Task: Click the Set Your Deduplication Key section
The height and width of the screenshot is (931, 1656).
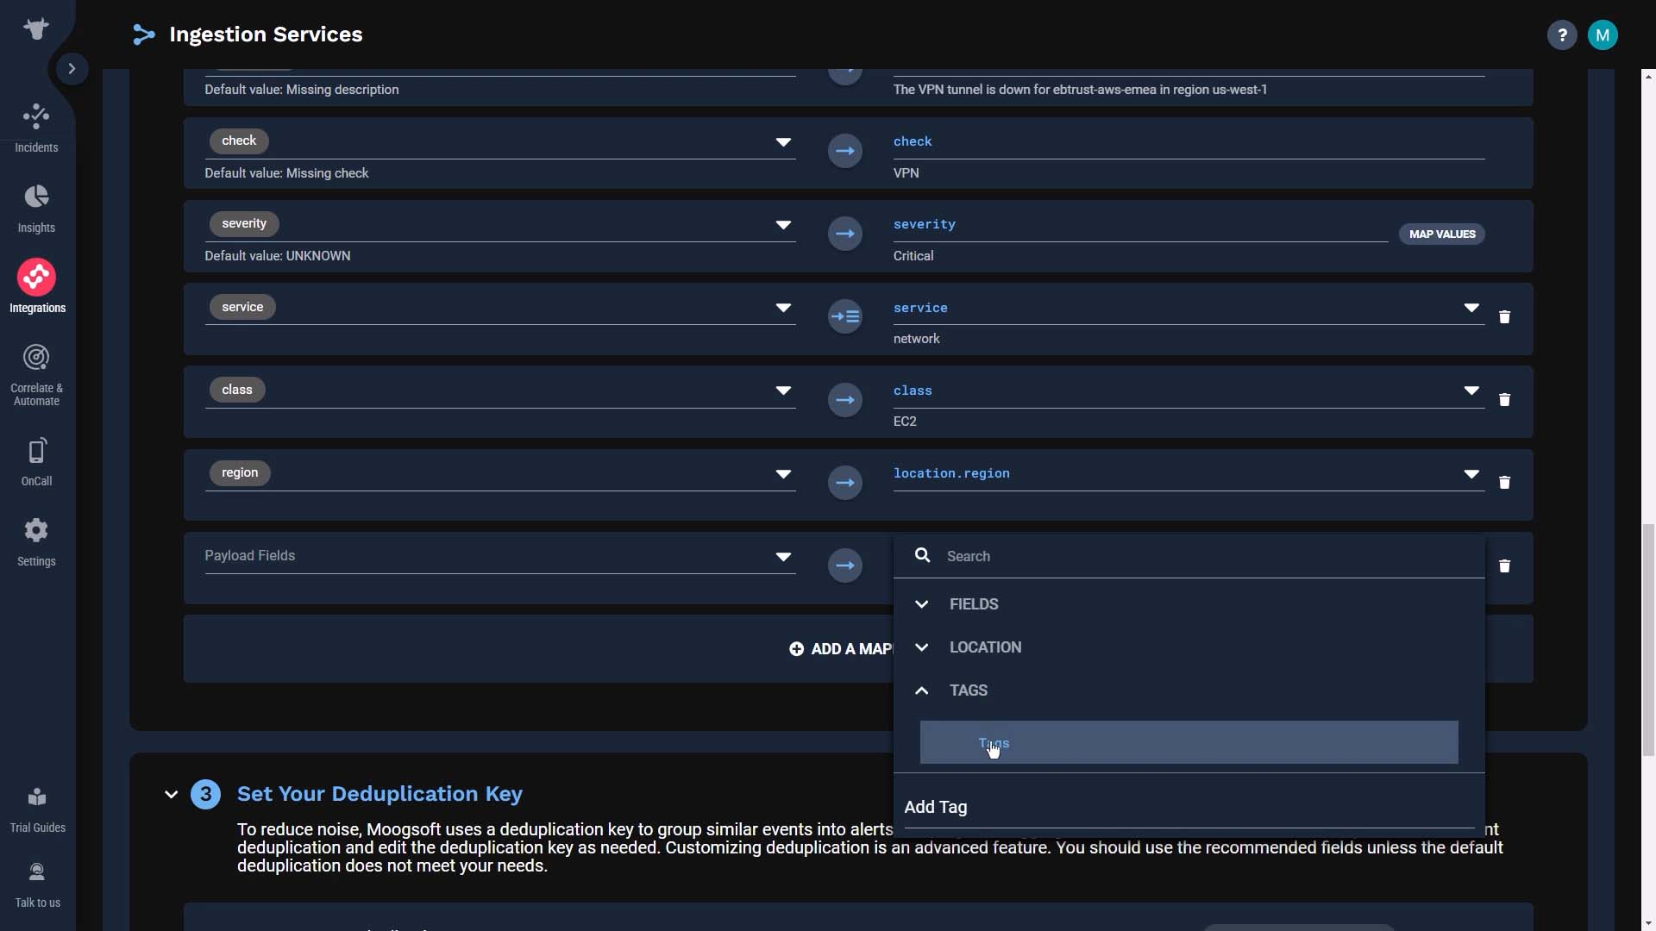Action: pyautogui.click(x=378, y=793)
